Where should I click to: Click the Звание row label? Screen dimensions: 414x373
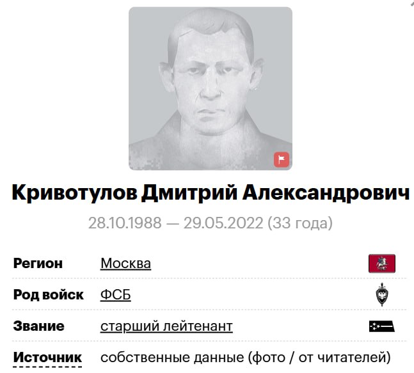pyautogui.click(x=39, y=326)
